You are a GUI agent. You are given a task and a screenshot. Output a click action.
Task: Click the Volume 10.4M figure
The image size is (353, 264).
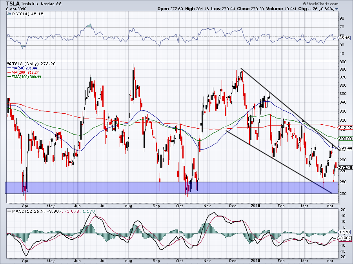click(281, 9)
